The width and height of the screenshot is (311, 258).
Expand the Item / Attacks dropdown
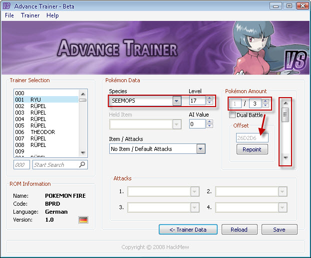[x=201, y=149]
